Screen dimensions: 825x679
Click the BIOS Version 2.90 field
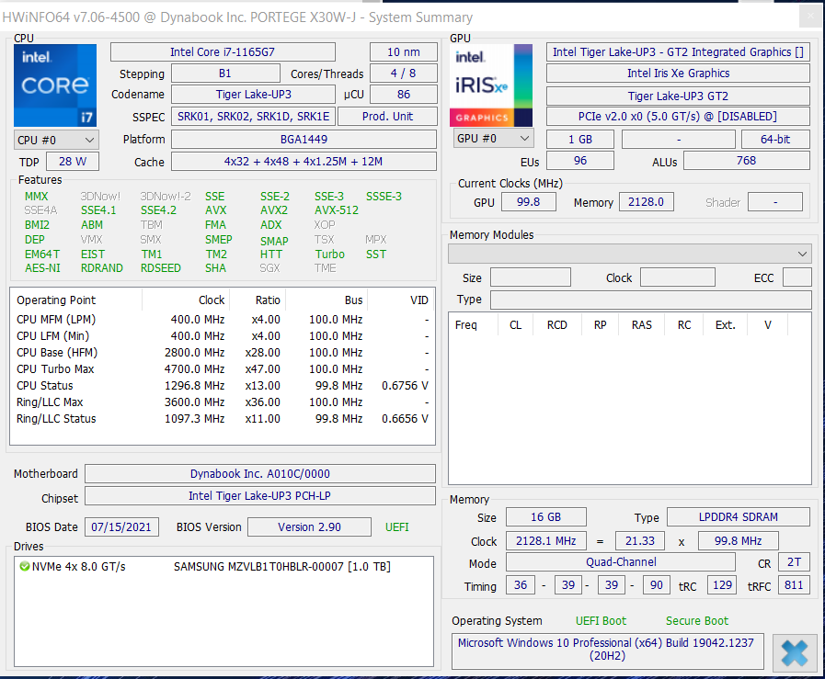[x=309, y=527]
